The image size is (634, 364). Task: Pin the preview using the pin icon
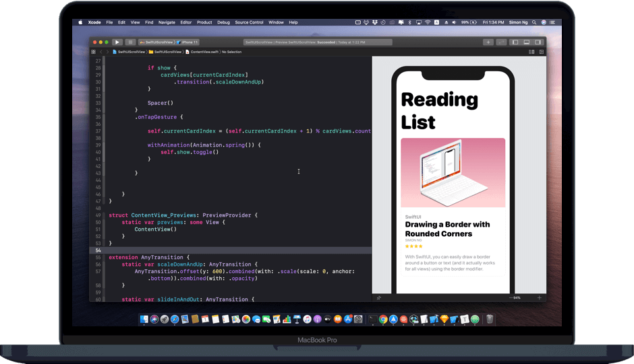point(378,297)
